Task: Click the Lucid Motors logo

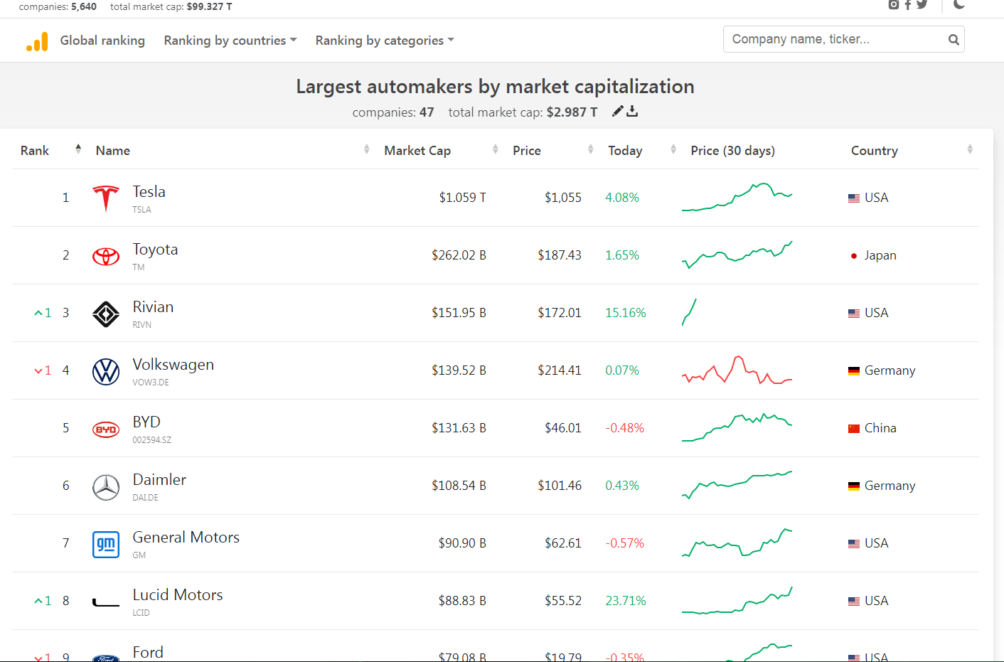Action: 106,603
